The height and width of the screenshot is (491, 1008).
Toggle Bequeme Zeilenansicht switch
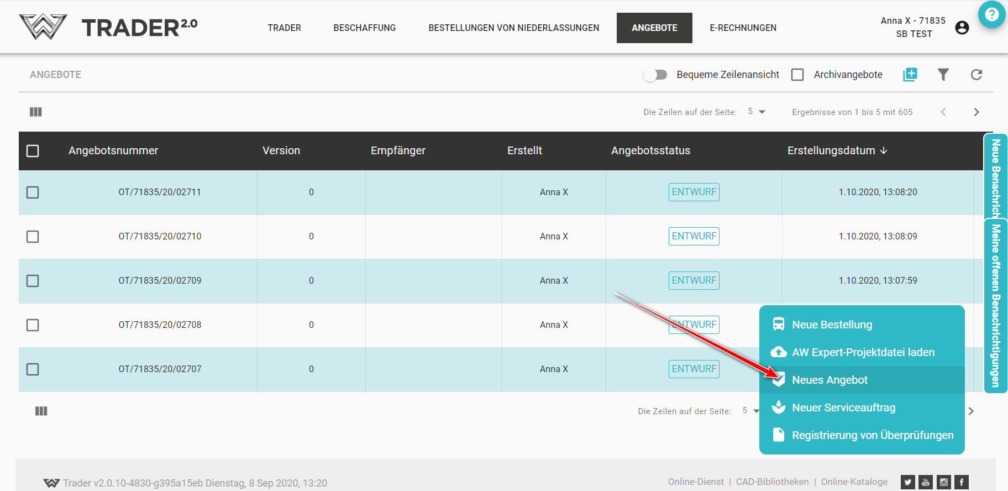click(x=655, y=75)
